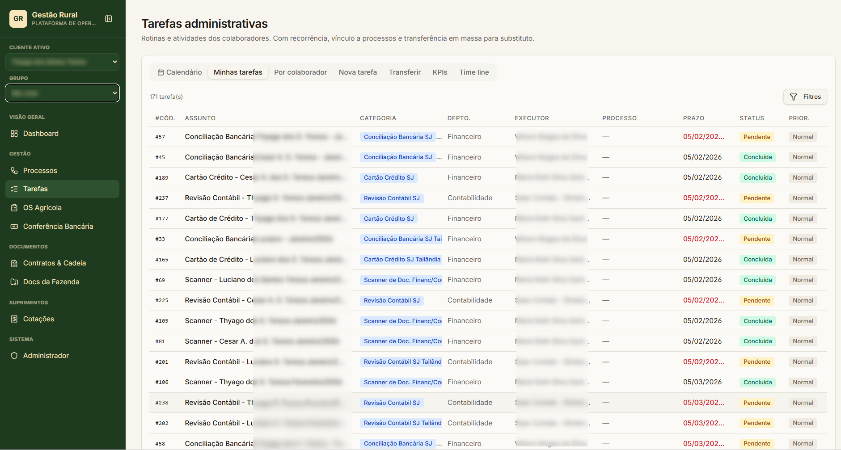Open OS Agrícola page
This screenshot has height=450, width=841.
pyautogui.click(x=62, y=208)
